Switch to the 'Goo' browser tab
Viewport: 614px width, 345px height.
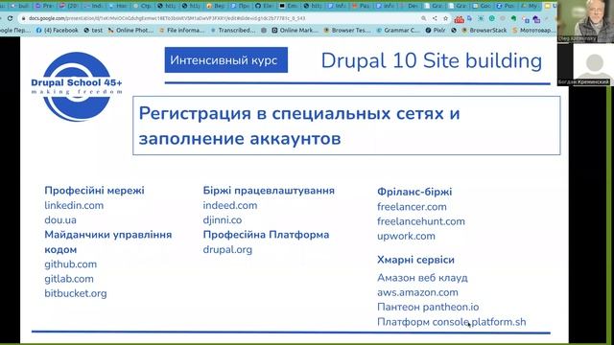tap(481, 6)
